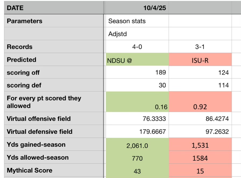241x178 pixels.
Task: Select the Season stats cell
Action: pyautogui.click(x=137, y=21)
